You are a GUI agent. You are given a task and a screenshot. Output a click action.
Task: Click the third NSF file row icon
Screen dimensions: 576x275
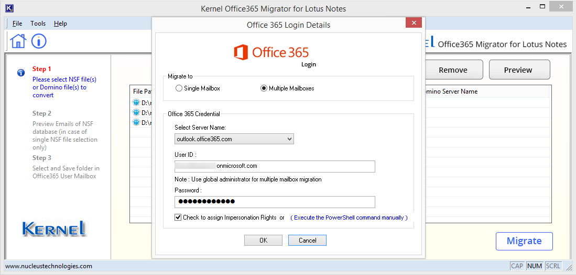tap(136, 122)
